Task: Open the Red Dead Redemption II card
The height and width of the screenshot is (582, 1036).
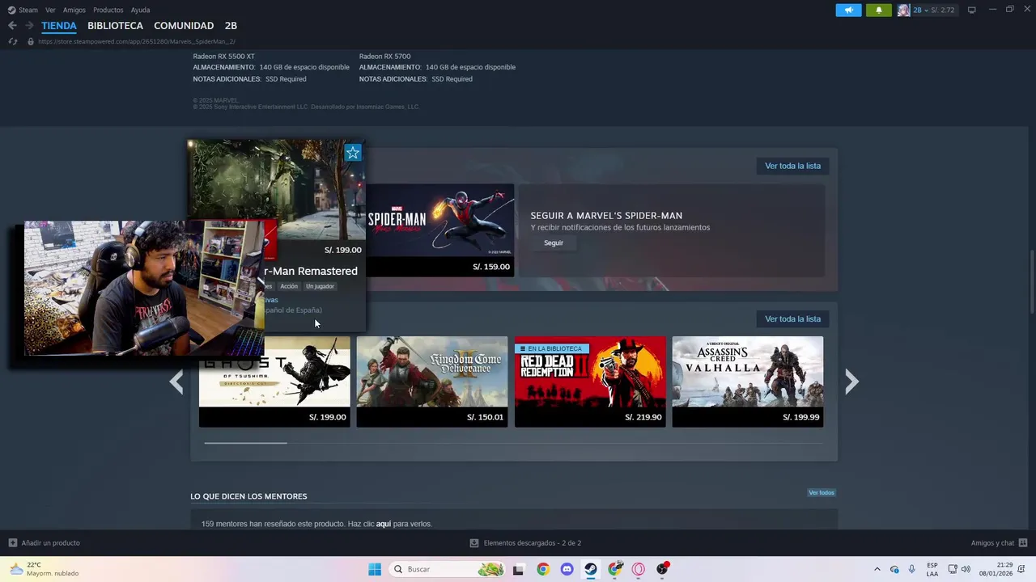Action: click(x=590, y=382)
